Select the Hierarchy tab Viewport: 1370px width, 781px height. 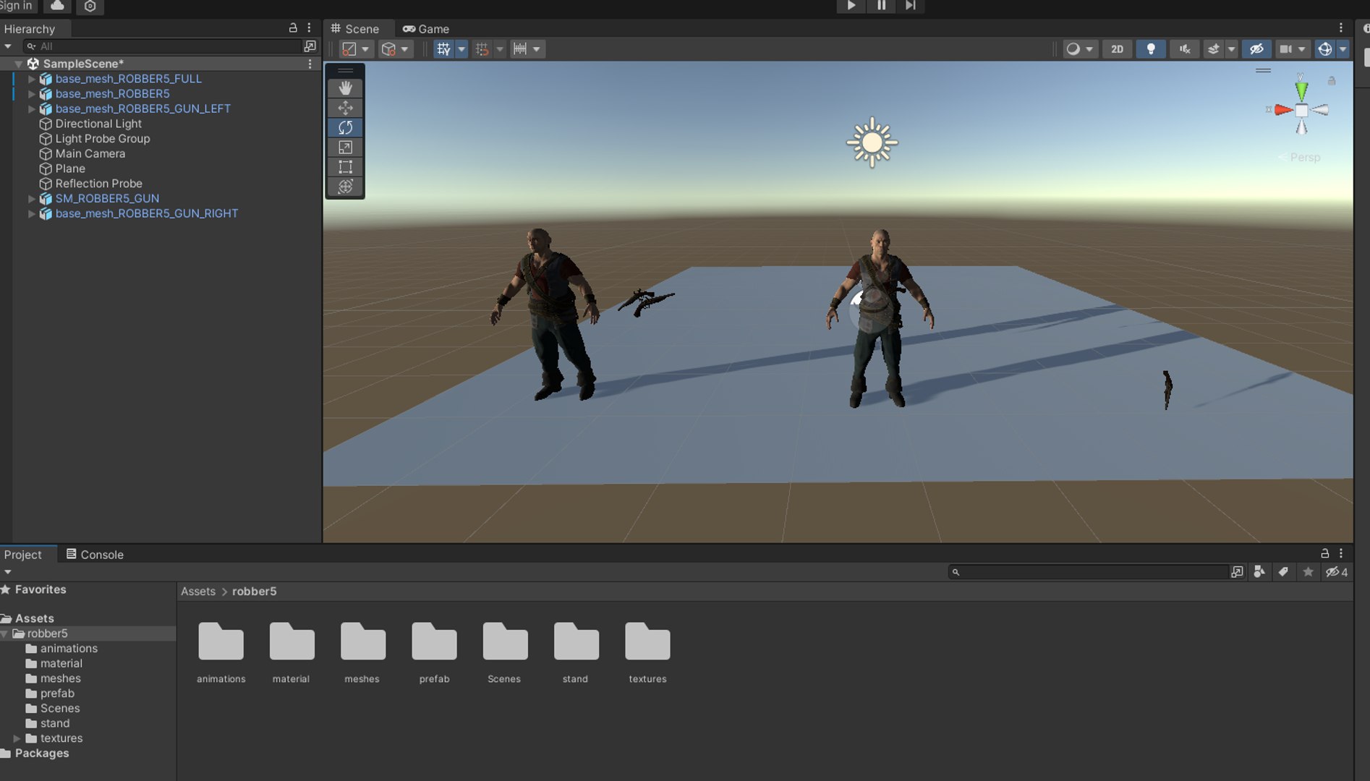29,29
